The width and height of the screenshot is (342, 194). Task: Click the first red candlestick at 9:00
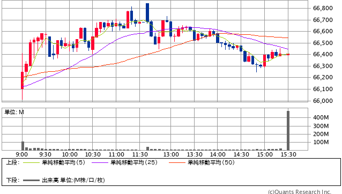23,80
